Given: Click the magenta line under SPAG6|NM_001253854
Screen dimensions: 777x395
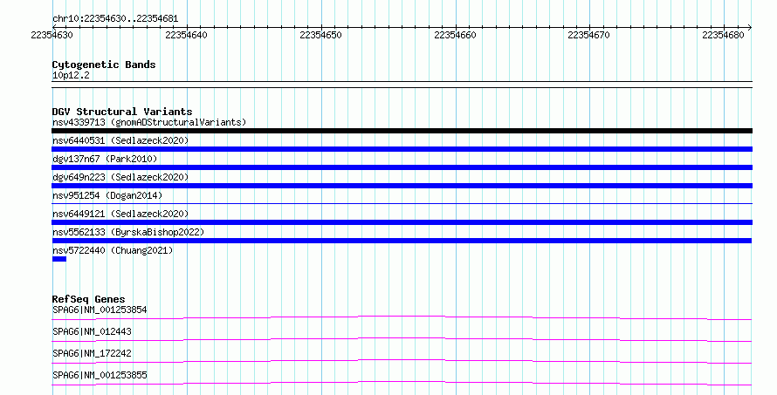Looking at the screenshot, I should pos(402,317).
